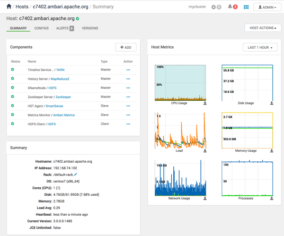Image resolution: width=284 pixels, height=236 pixels.
Task: Export Network Usage chart data
Action: [x=205, y=199]
